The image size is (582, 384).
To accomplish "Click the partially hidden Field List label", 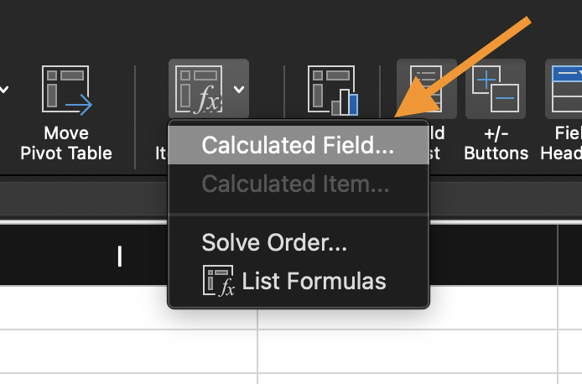I will pos(437,143).
